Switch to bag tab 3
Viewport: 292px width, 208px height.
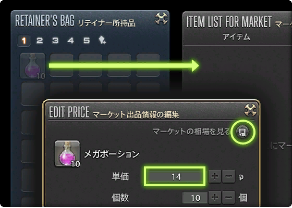(x=55, y=41)
